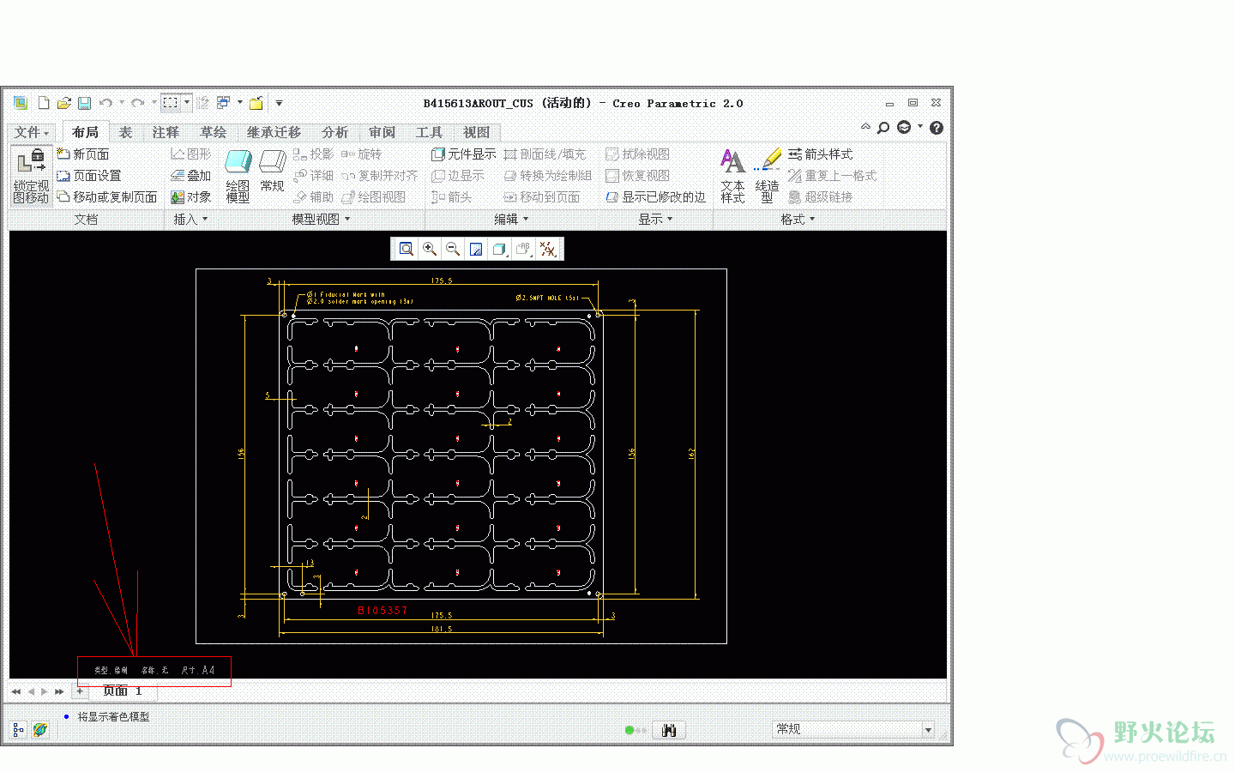Click the 常规 general view icon

[272, 172]
